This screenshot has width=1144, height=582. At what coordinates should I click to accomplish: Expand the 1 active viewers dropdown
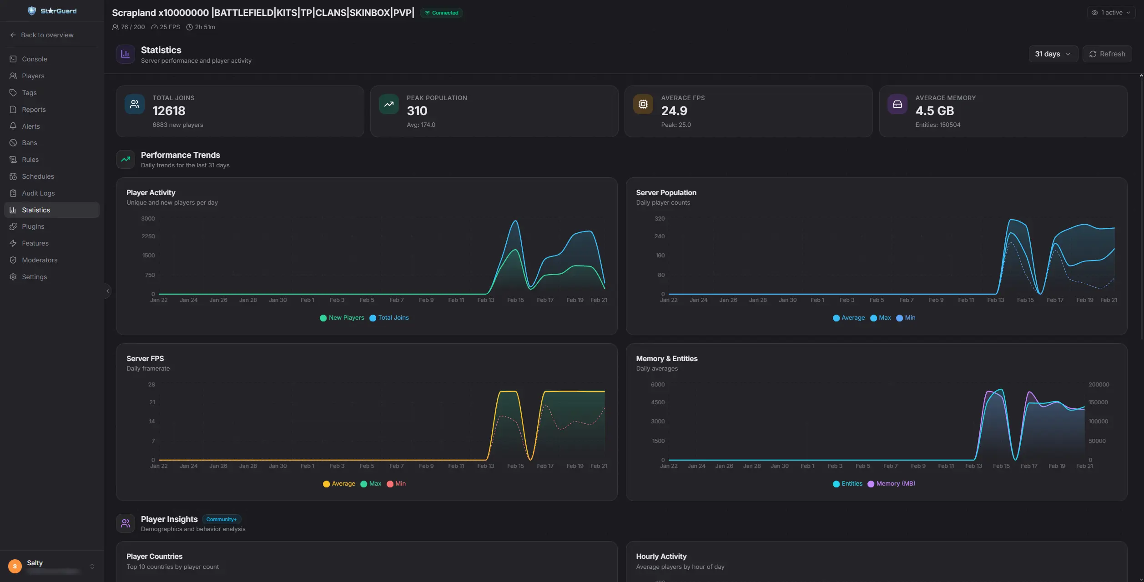1111,12
